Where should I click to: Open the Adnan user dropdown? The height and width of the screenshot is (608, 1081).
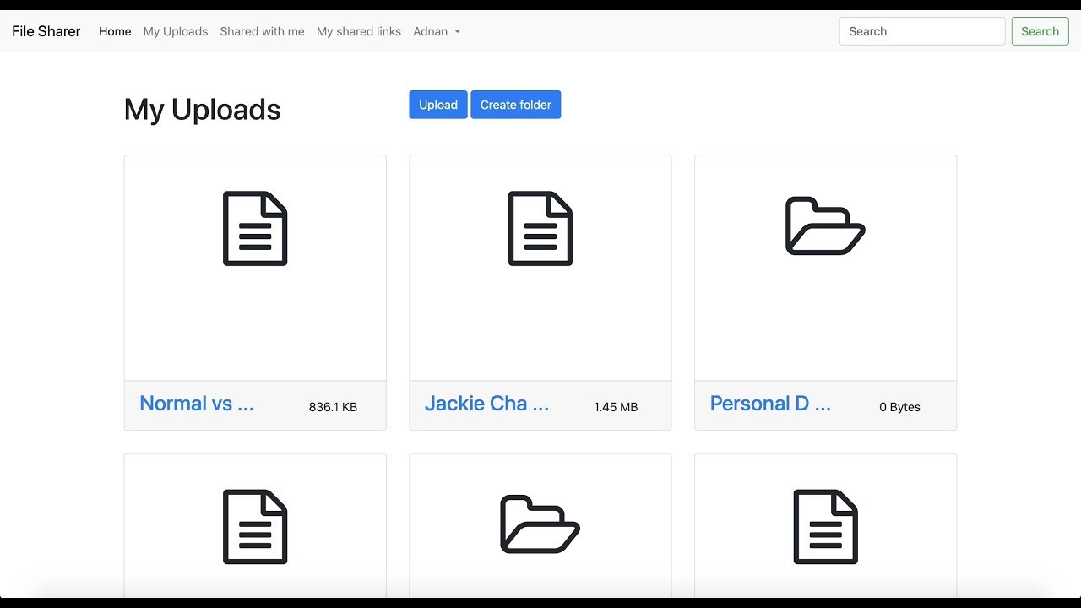point(437,31)
